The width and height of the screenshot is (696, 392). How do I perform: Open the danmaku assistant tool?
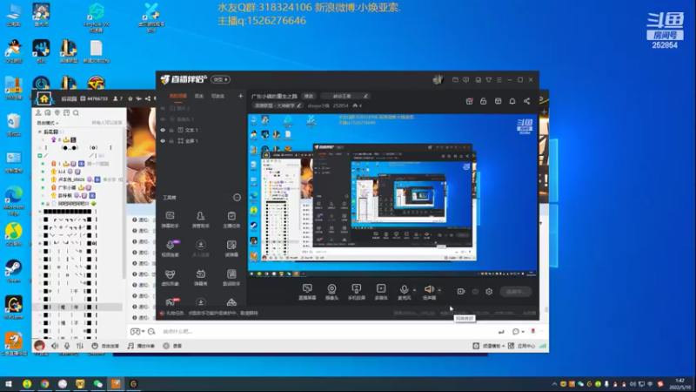170,220
